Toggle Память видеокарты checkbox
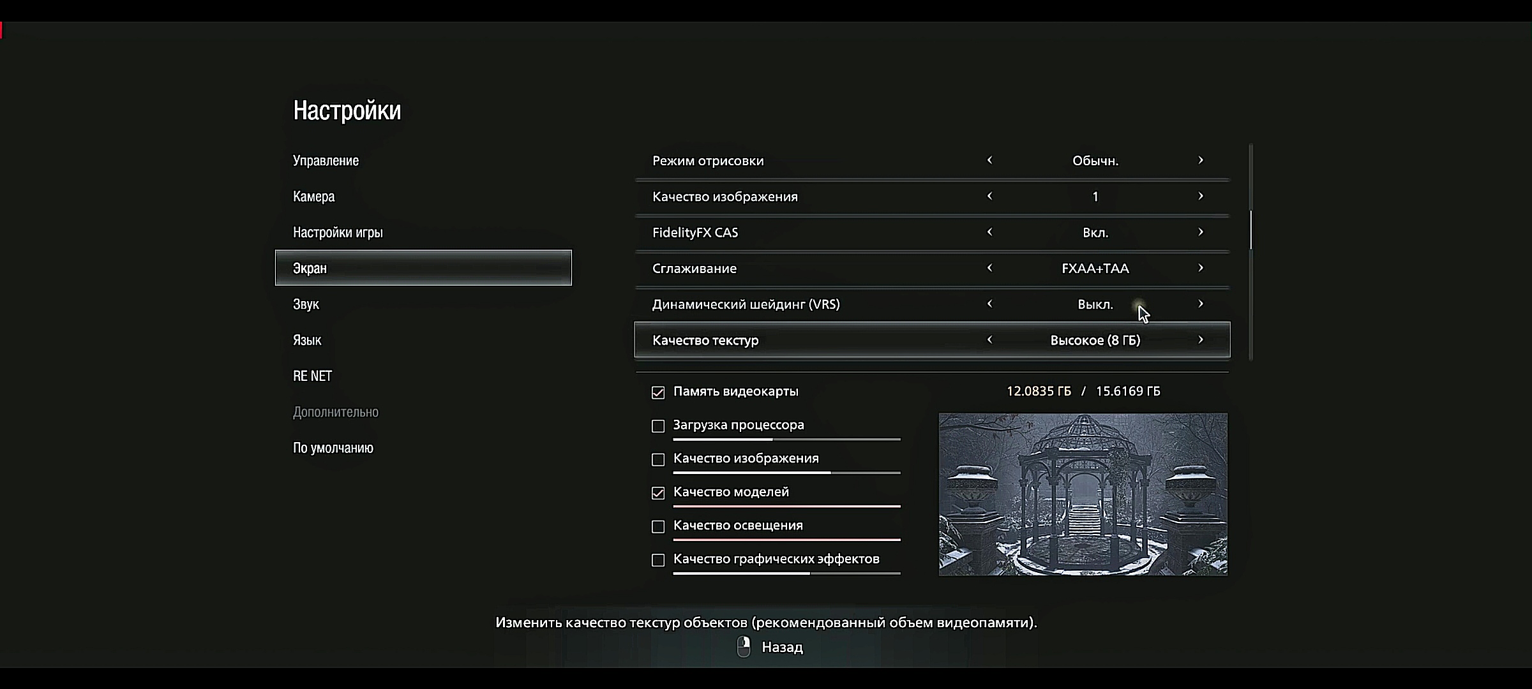1532x689 pixels. pos(658,392)
